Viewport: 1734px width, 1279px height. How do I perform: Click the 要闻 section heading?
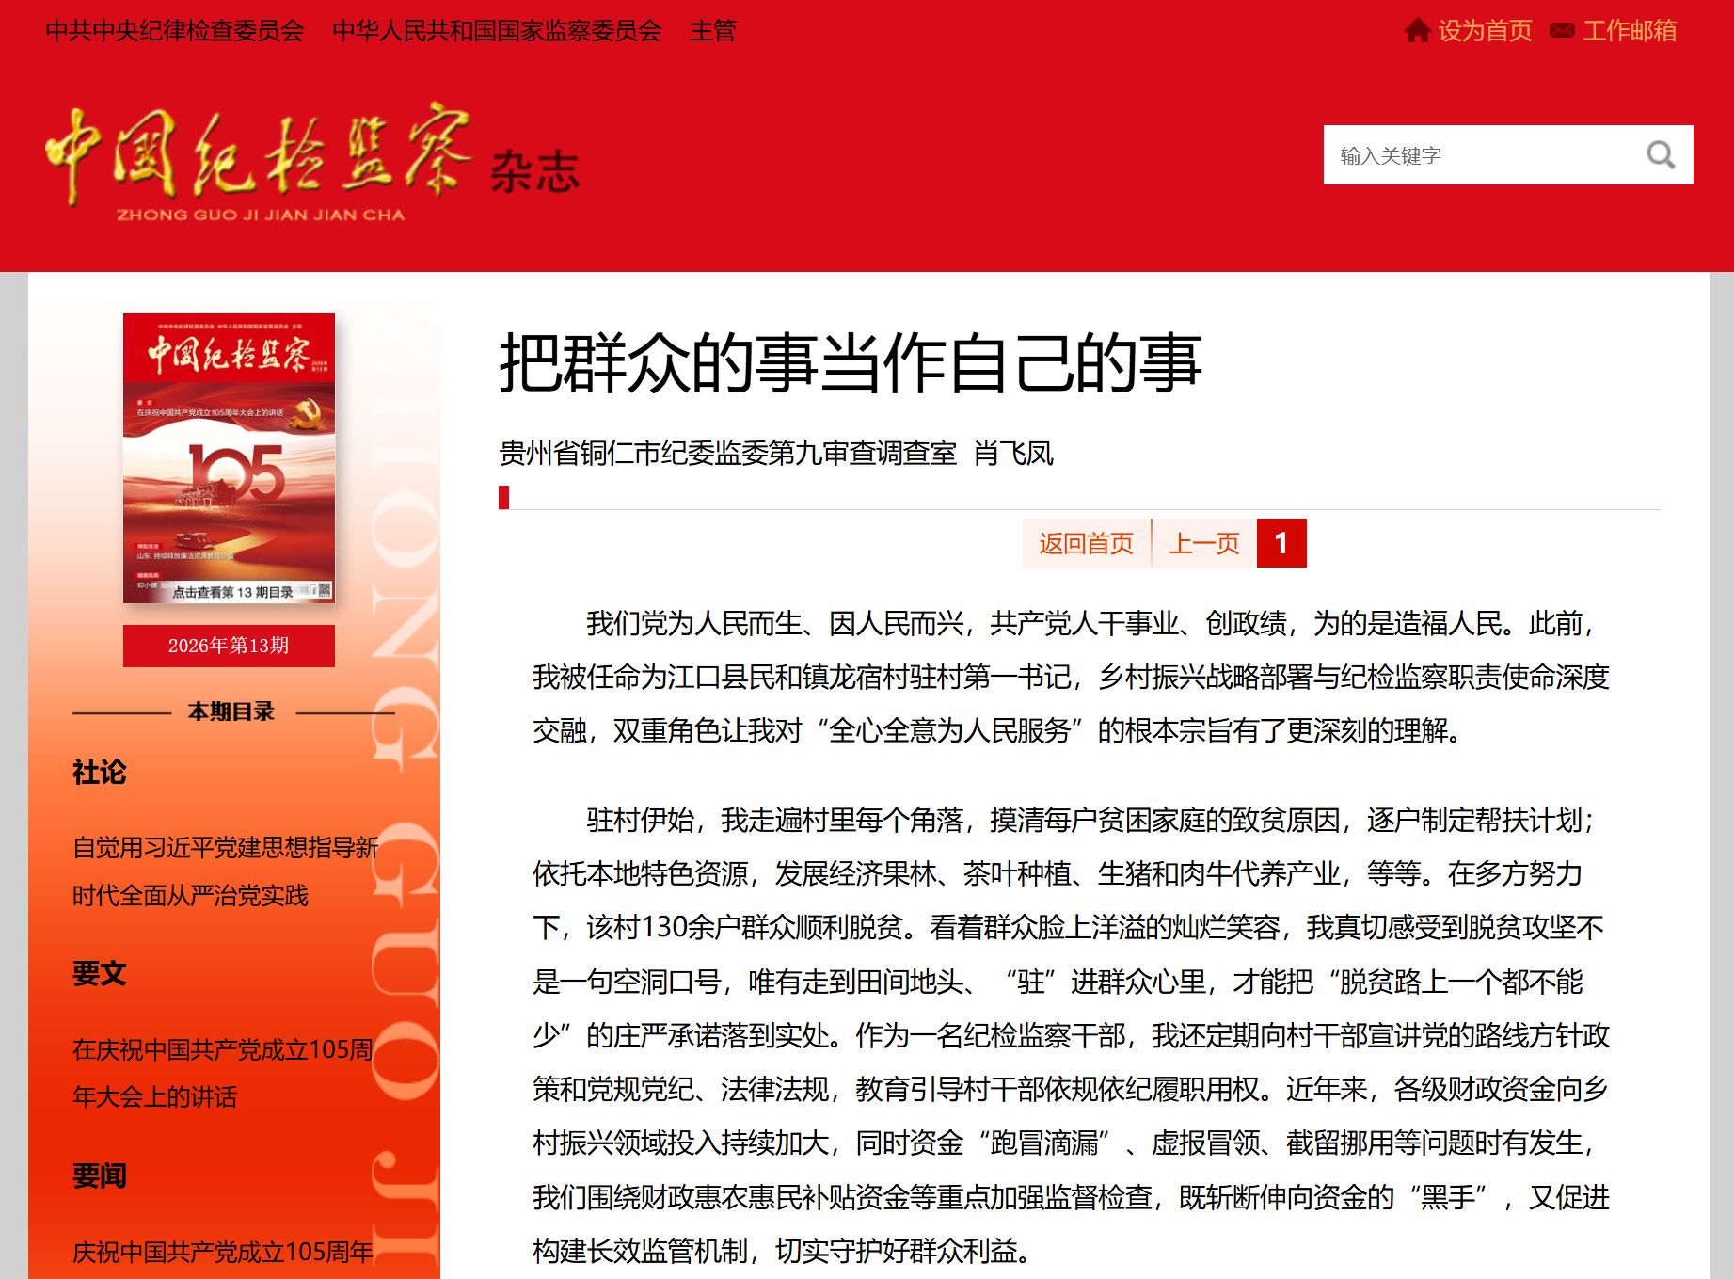point(99,1176)
